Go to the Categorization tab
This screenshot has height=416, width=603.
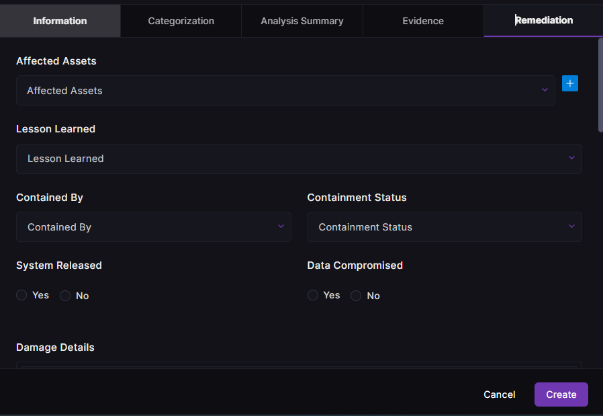pos(181,21)
